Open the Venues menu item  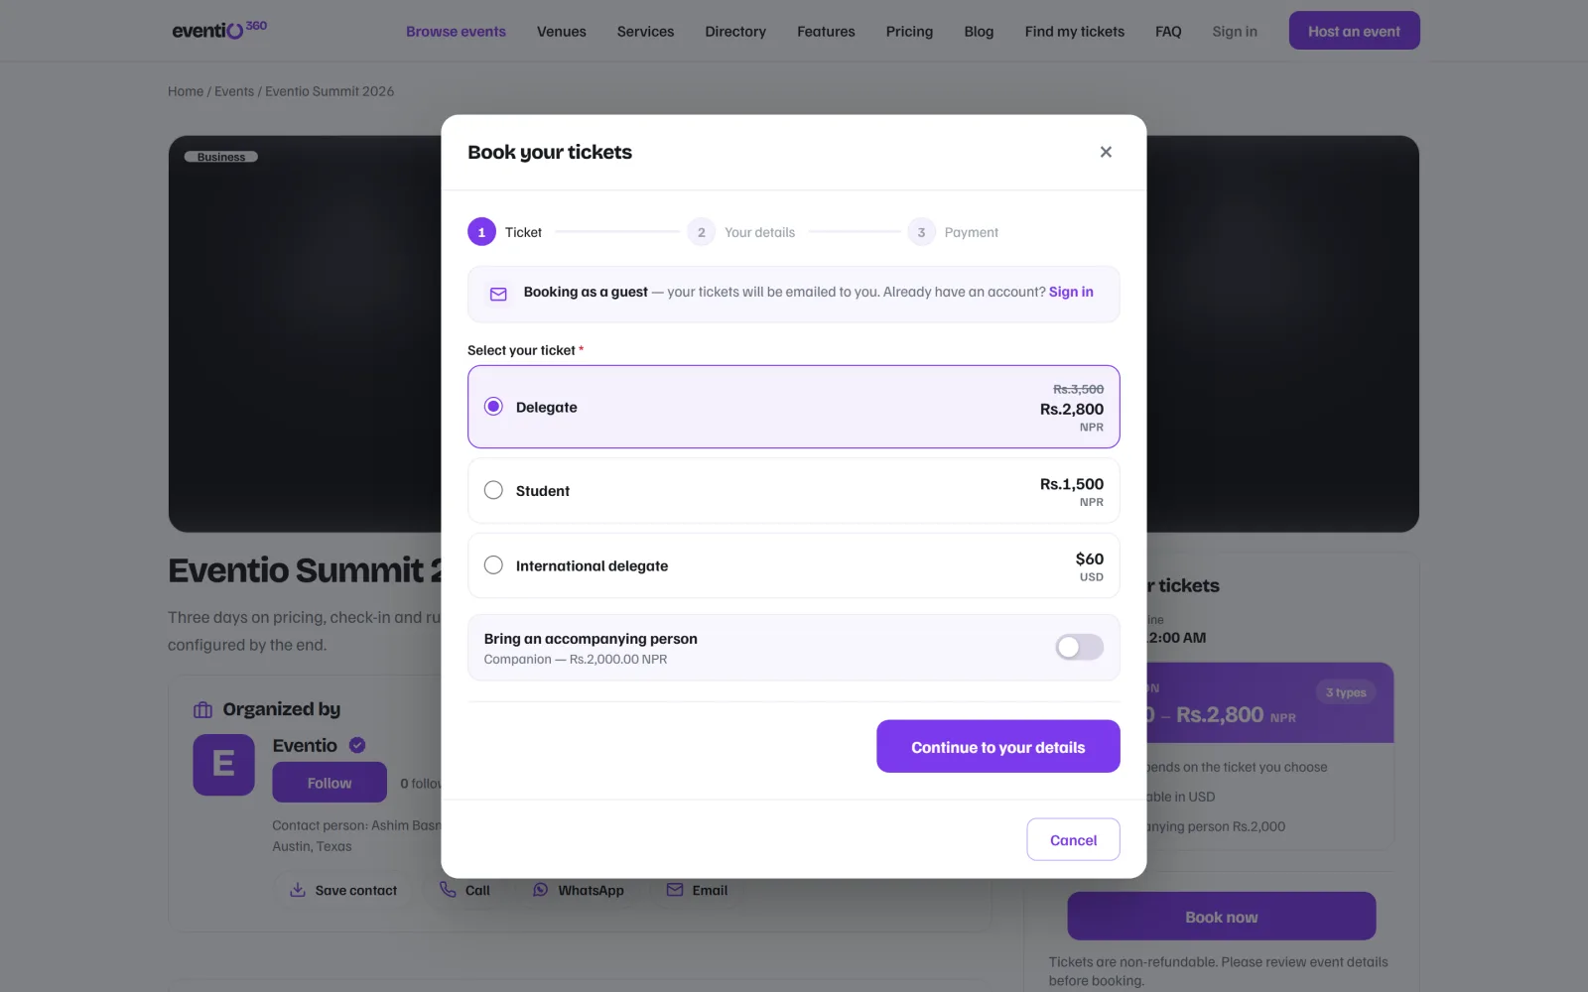[x=562, y=32]
